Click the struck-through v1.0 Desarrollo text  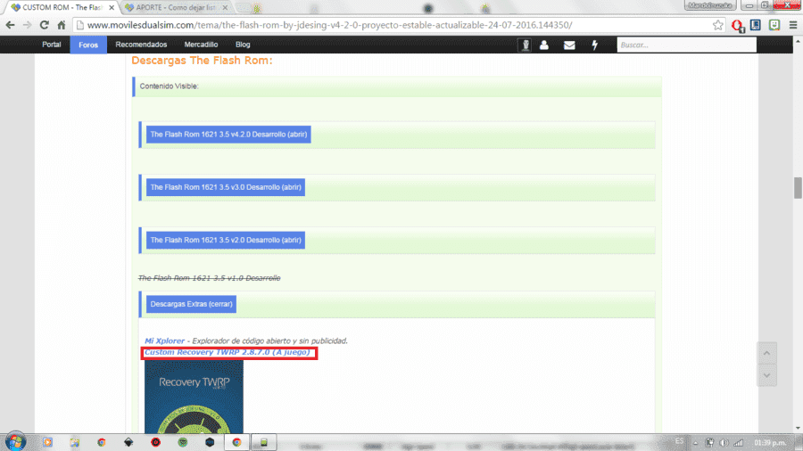click(x=209, y=278)
